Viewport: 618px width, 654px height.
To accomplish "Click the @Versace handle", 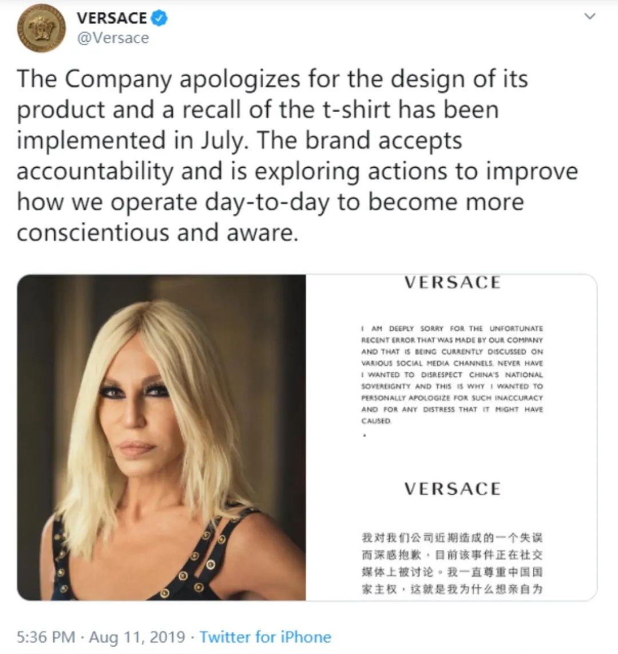I will (x=113, y=38).
